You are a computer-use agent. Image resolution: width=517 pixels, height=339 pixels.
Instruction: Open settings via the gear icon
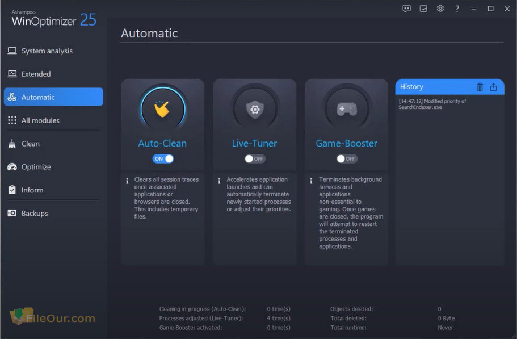coord(440,9)
